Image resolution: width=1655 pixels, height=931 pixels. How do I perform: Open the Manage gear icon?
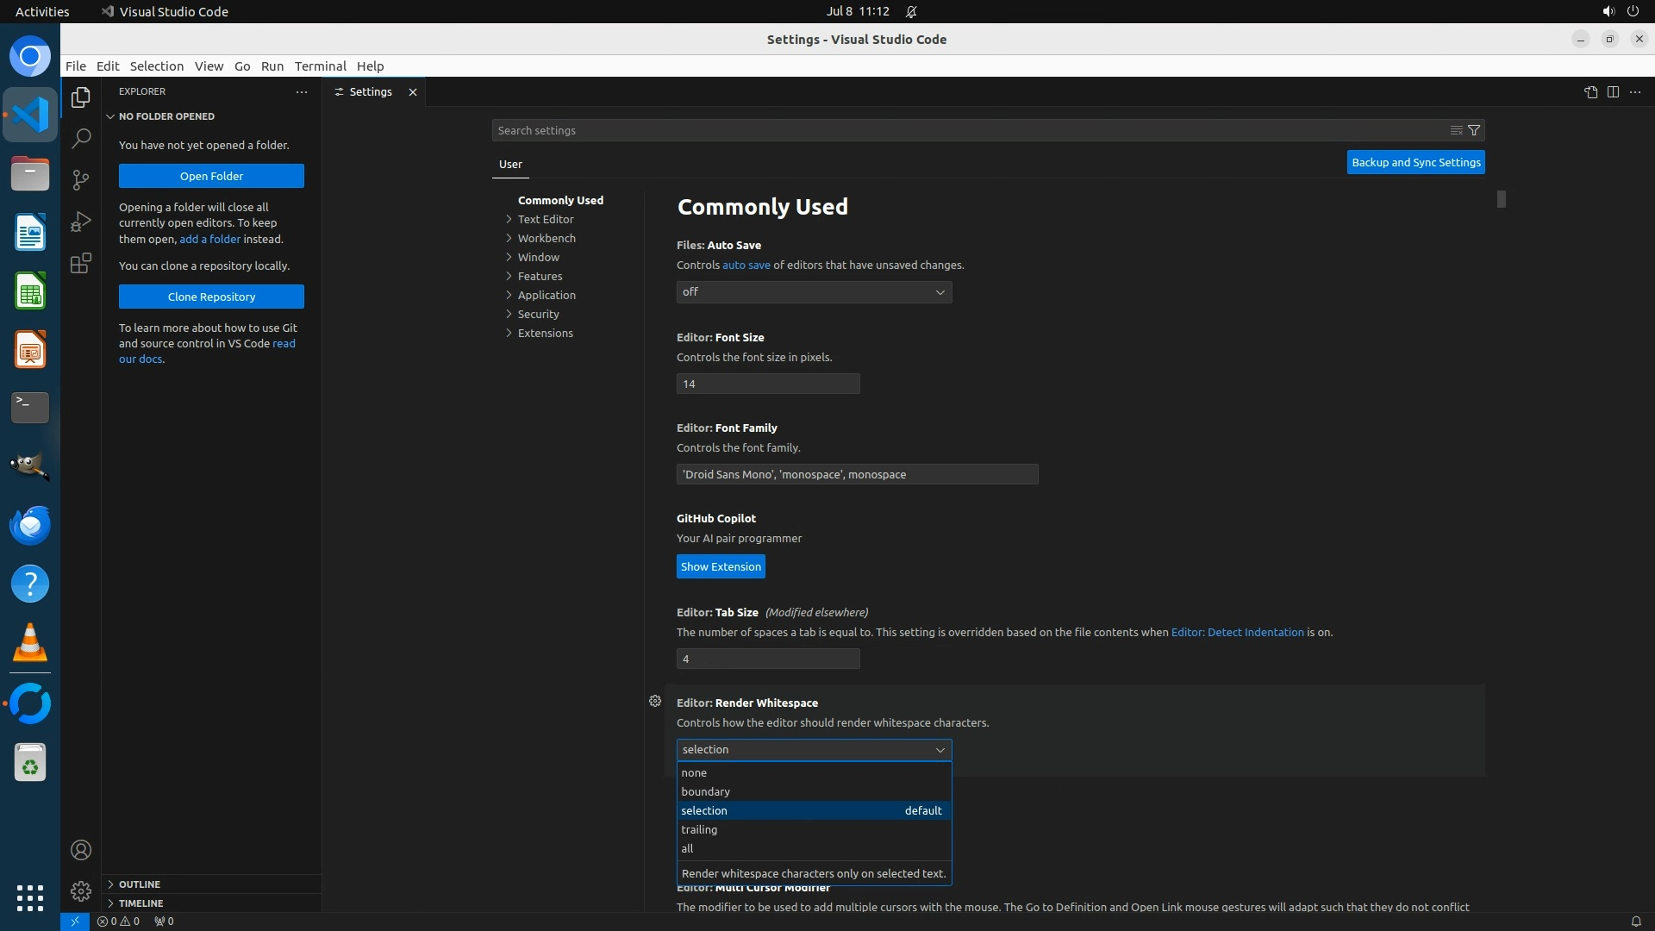tap(81, 890)
